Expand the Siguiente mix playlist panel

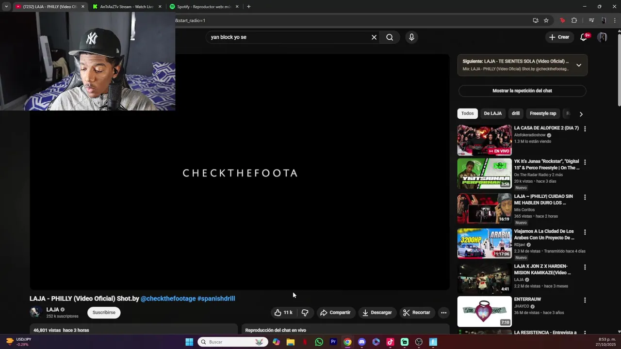[579, 65]
